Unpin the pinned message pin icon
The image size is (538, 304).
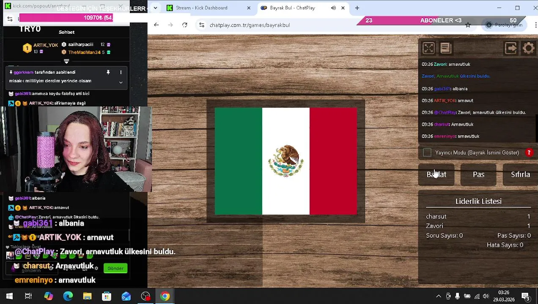pos(108,72)
